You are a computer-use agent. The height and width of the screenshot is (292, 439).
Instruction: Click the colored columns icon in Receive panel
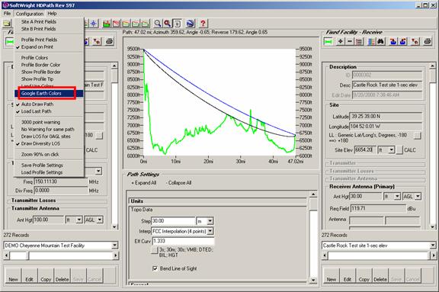point(371,42)
